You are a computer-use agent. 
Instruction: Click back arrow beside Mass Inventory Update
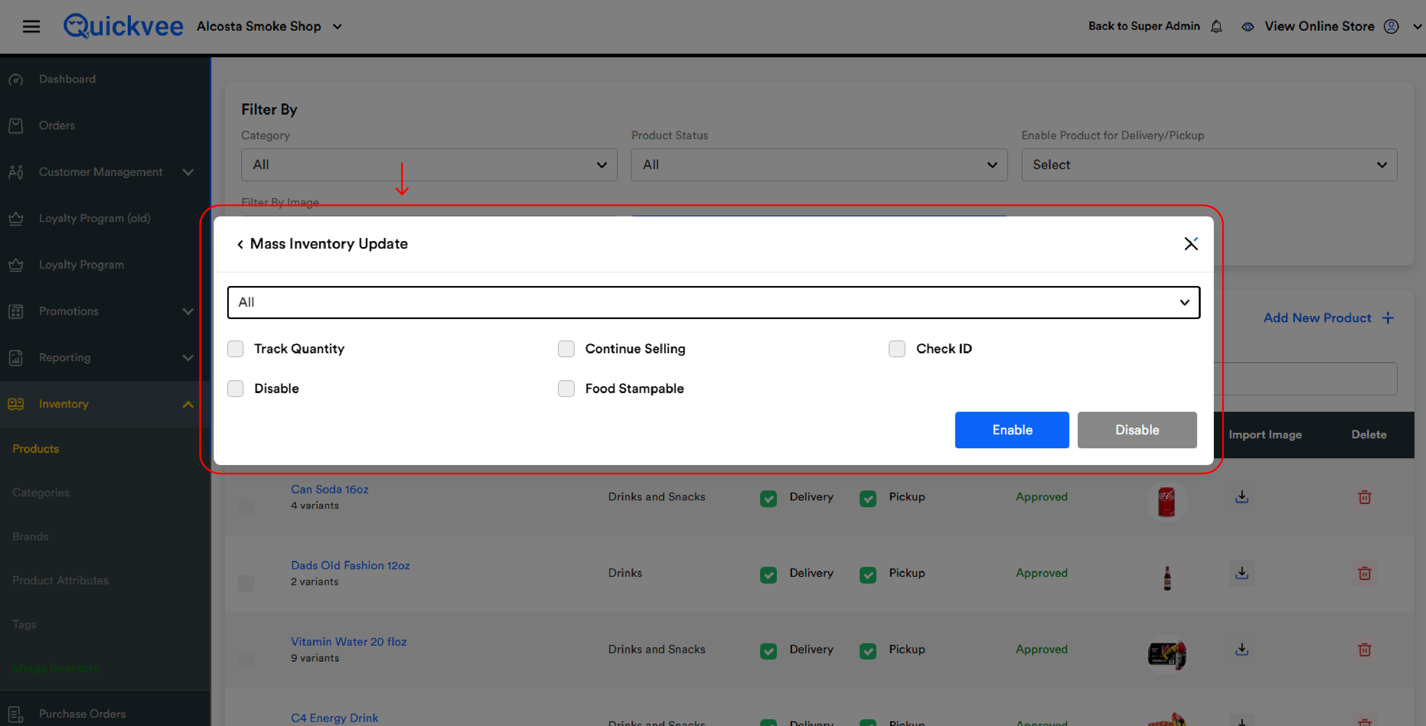tap(240, 244)
